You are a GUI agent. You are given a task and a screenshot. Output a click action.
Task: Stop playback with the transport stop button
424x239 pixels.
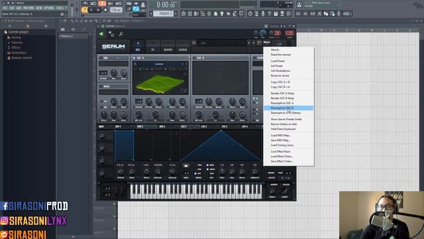[98, 10]
